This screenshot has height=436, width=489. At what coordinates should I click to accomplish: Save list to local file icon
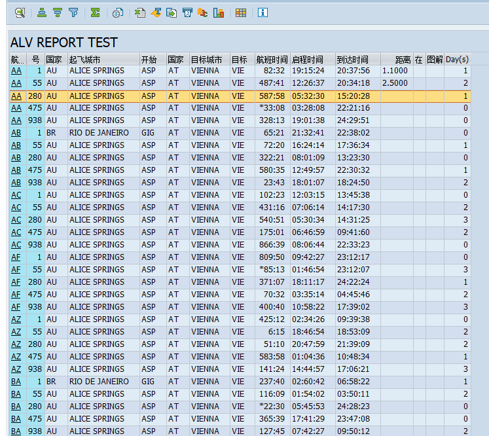pyautogui.click(x=172, y=13)
